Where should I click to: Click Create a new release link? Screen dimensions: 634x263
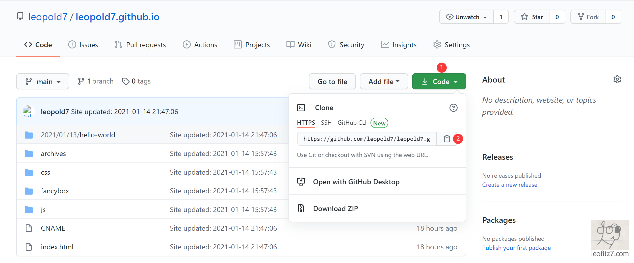(x=510, y=185)
